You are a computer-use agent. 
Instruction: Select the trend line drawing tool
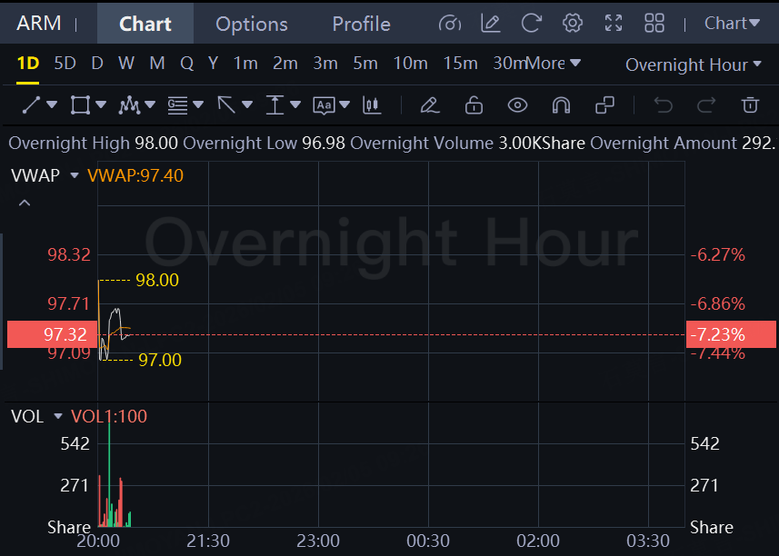pyautogui.click(x=31, y=105)
